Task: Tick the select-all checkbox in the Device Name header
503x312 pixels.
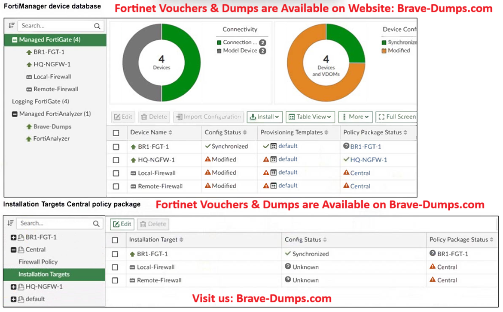Action: (116, 133)
